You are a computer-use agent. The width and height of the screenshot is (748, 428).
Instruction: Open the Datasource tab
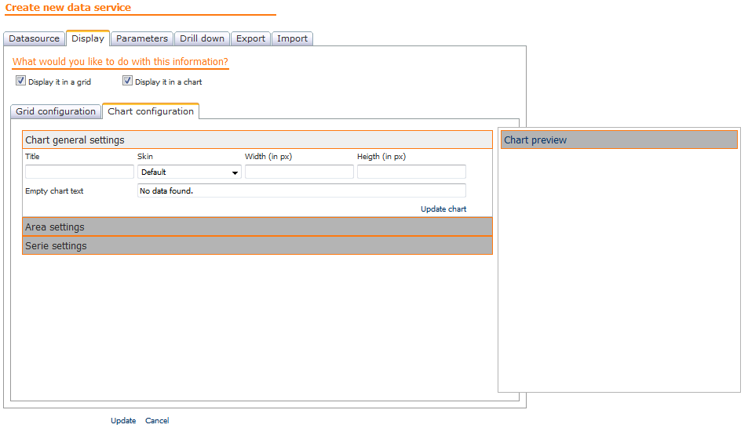coord(35,38)
